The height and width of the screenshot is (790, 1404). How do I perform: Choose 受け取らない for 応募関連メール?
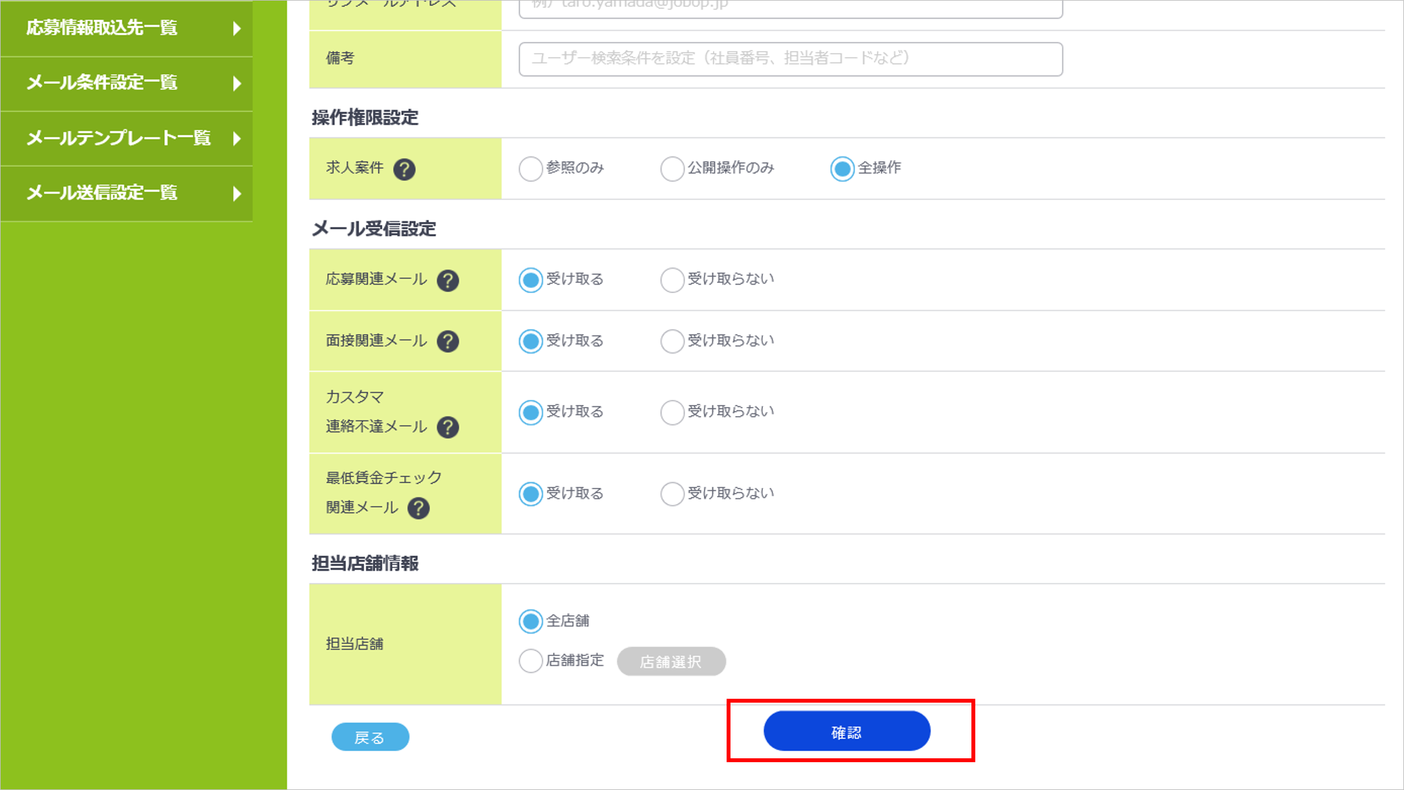[x=672, y=280]
